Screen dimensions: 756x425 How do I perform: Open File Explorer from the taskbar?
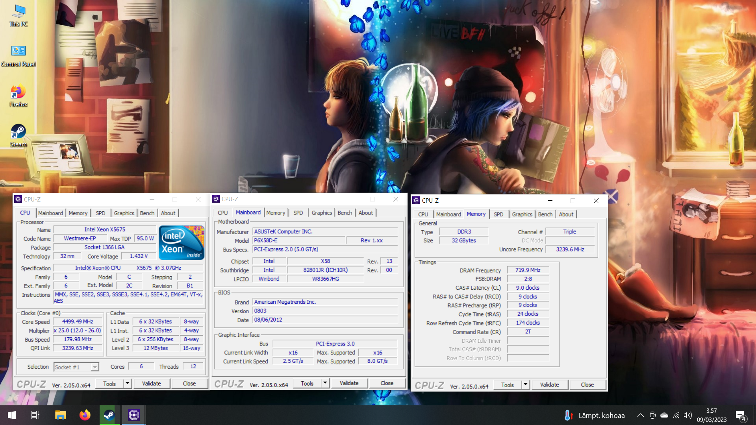tap(60, 415)
